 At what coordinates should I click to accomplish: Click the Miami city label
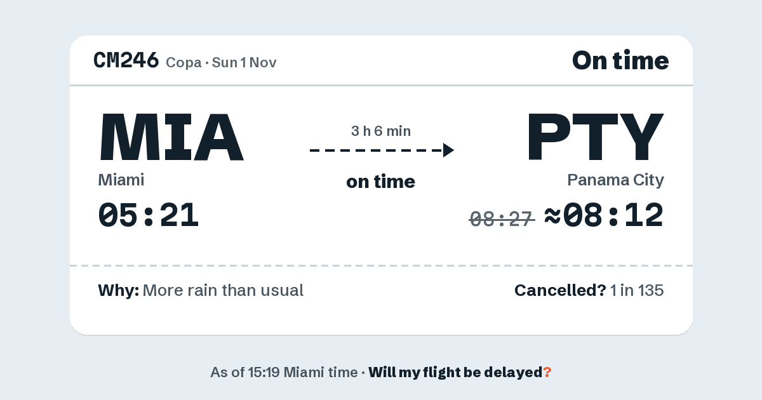(121, 180)
